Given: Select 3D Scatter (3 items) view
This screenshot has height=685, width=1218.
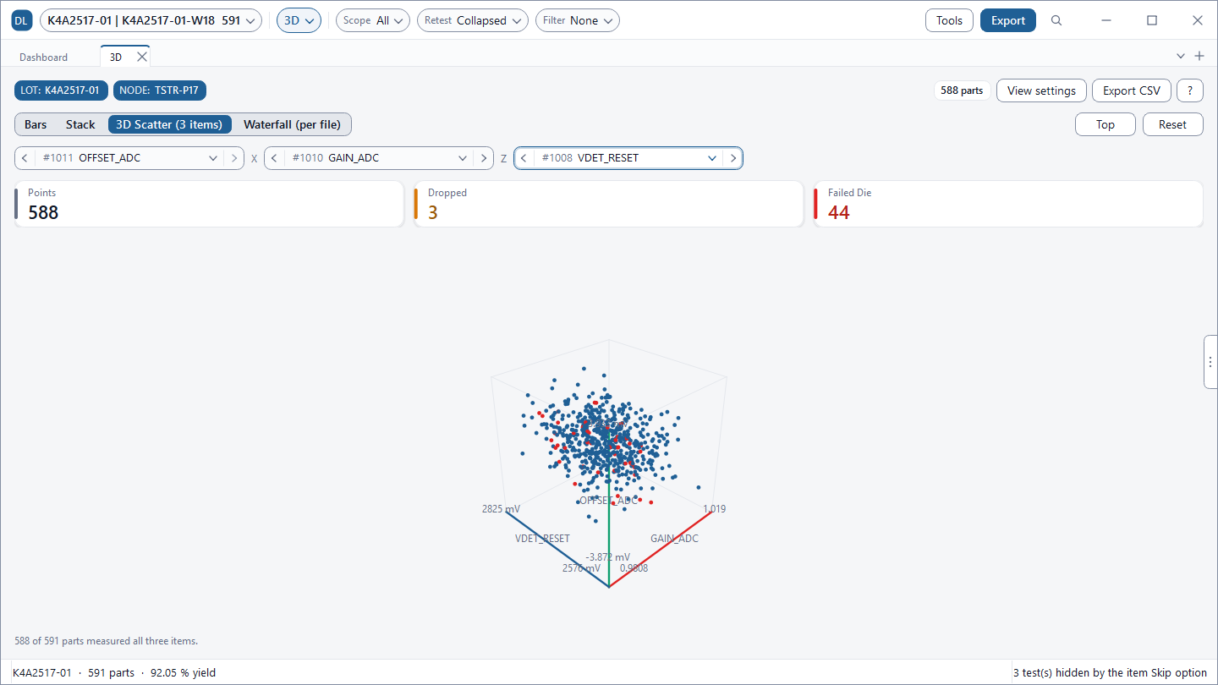Looking at the screenshot, I should [x=169, y=124].
